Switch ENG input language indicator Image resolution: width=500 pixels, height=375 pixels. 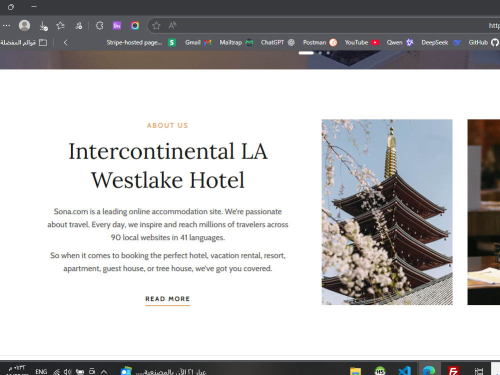pos(41,371)
